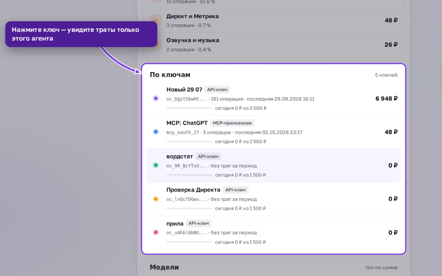Click key ID oc_lvQcTOGwu...
442x276 pixels.
[187, 199]
